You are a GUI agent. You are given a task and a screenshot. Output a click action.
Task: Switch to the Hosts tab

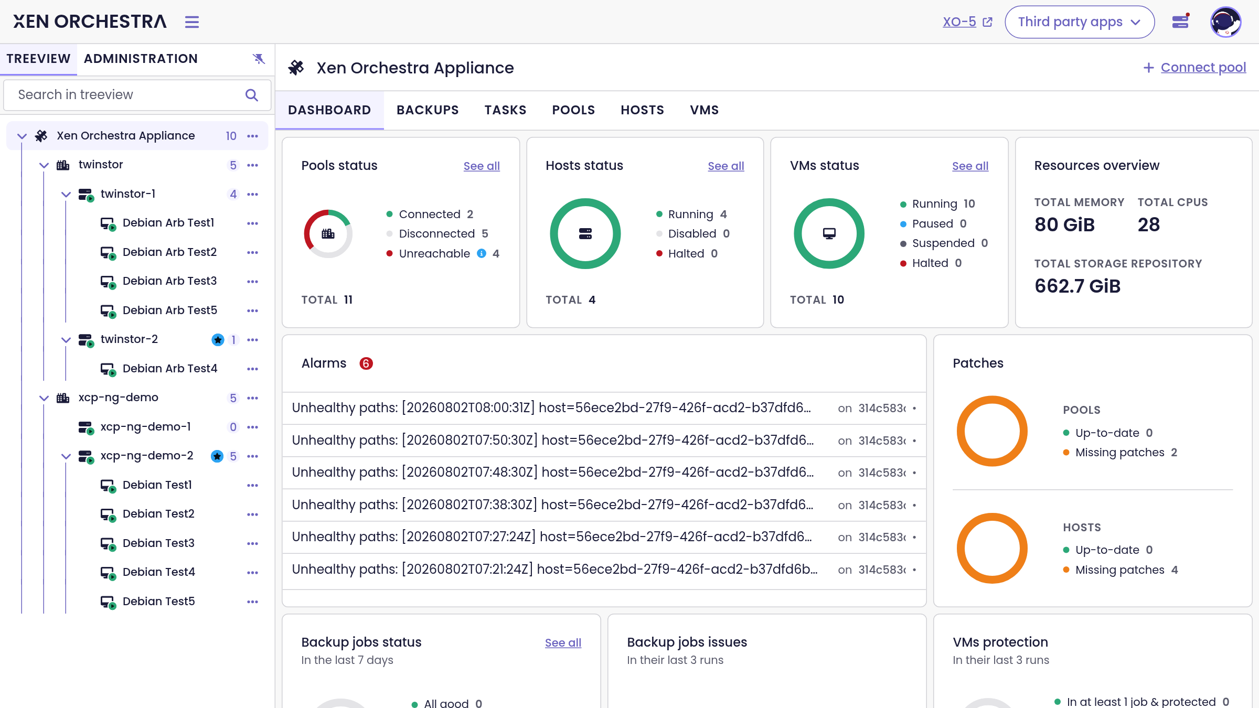(642, 110)
